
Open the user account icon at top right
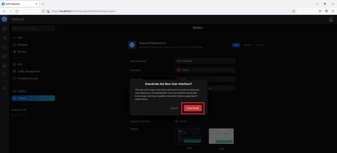(331, 19)
